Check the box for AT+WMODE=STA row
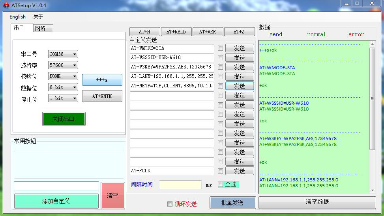384x216 pixels. 220,48
